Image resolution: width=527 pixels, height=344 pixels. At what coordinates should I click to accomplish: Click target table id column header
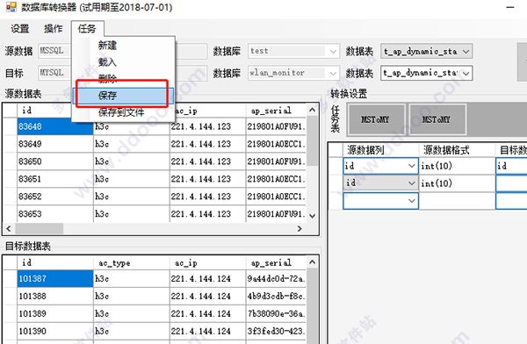pos(55,262)
